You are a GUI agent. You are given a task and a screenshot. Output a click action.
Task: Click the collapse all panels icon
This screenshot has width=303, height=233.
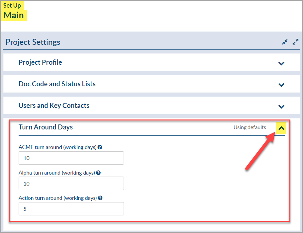coord(284,42)
